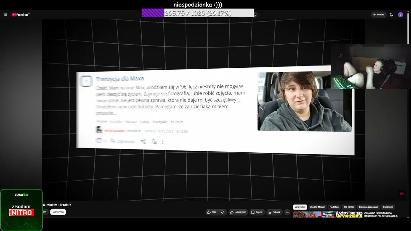
Task: Click the video title ending in Polskim TikToku?
Action: pyautogui.click(x=57, y=205)
